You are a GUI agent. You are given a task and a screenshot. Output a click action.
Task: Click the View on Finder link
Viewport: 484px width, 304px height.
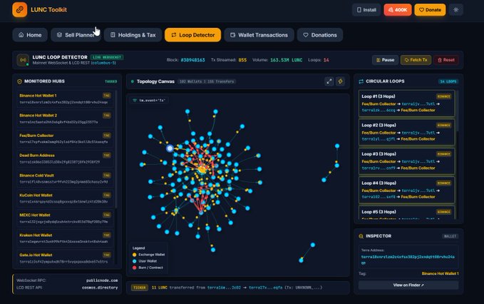coord(408,285)
